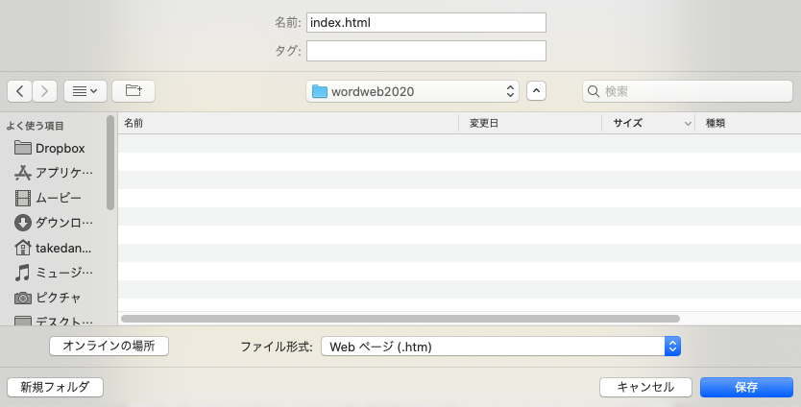Expand the wordweb2020 location dropdown

click(x=413, y=91)
